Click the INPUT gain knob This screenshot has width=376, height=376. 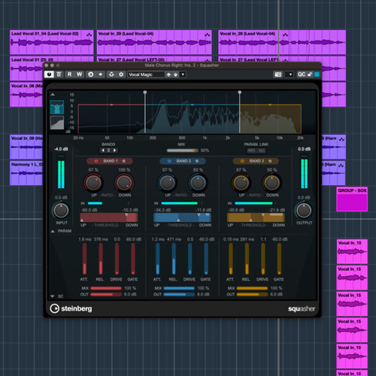coord(61,211)
